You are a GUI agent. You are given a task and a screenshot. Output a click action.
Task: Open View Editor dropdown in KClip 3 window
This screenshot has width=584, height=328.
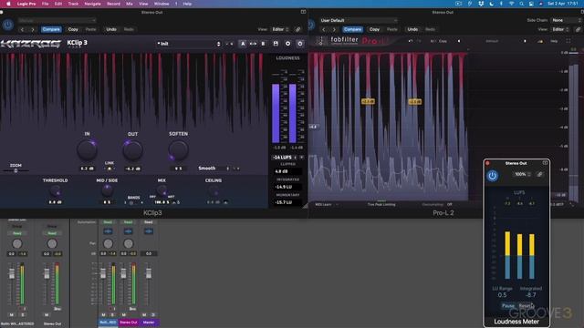pos(280,29)
